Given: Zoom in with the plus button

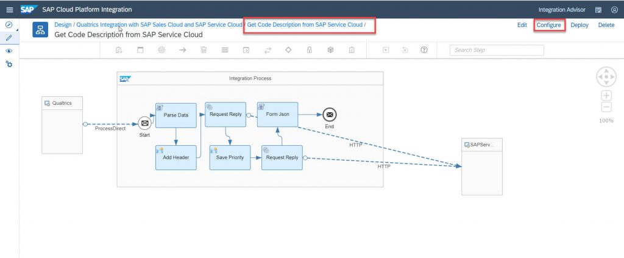Looking at the screenshot, I should [606, 96].
